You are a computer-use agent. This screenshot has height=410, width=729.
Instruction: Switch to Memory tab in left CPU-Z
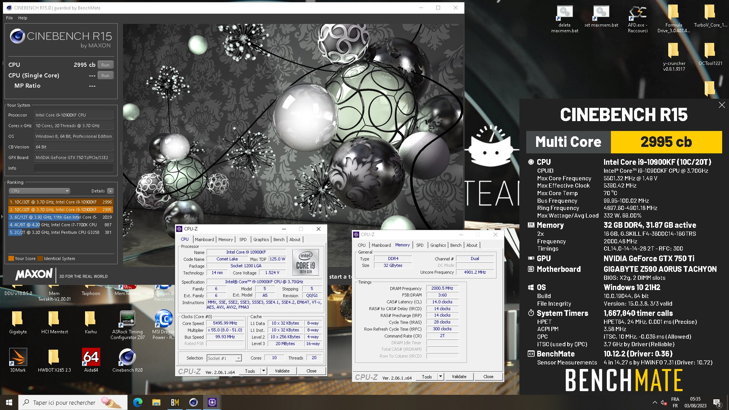tap(226, 240)
